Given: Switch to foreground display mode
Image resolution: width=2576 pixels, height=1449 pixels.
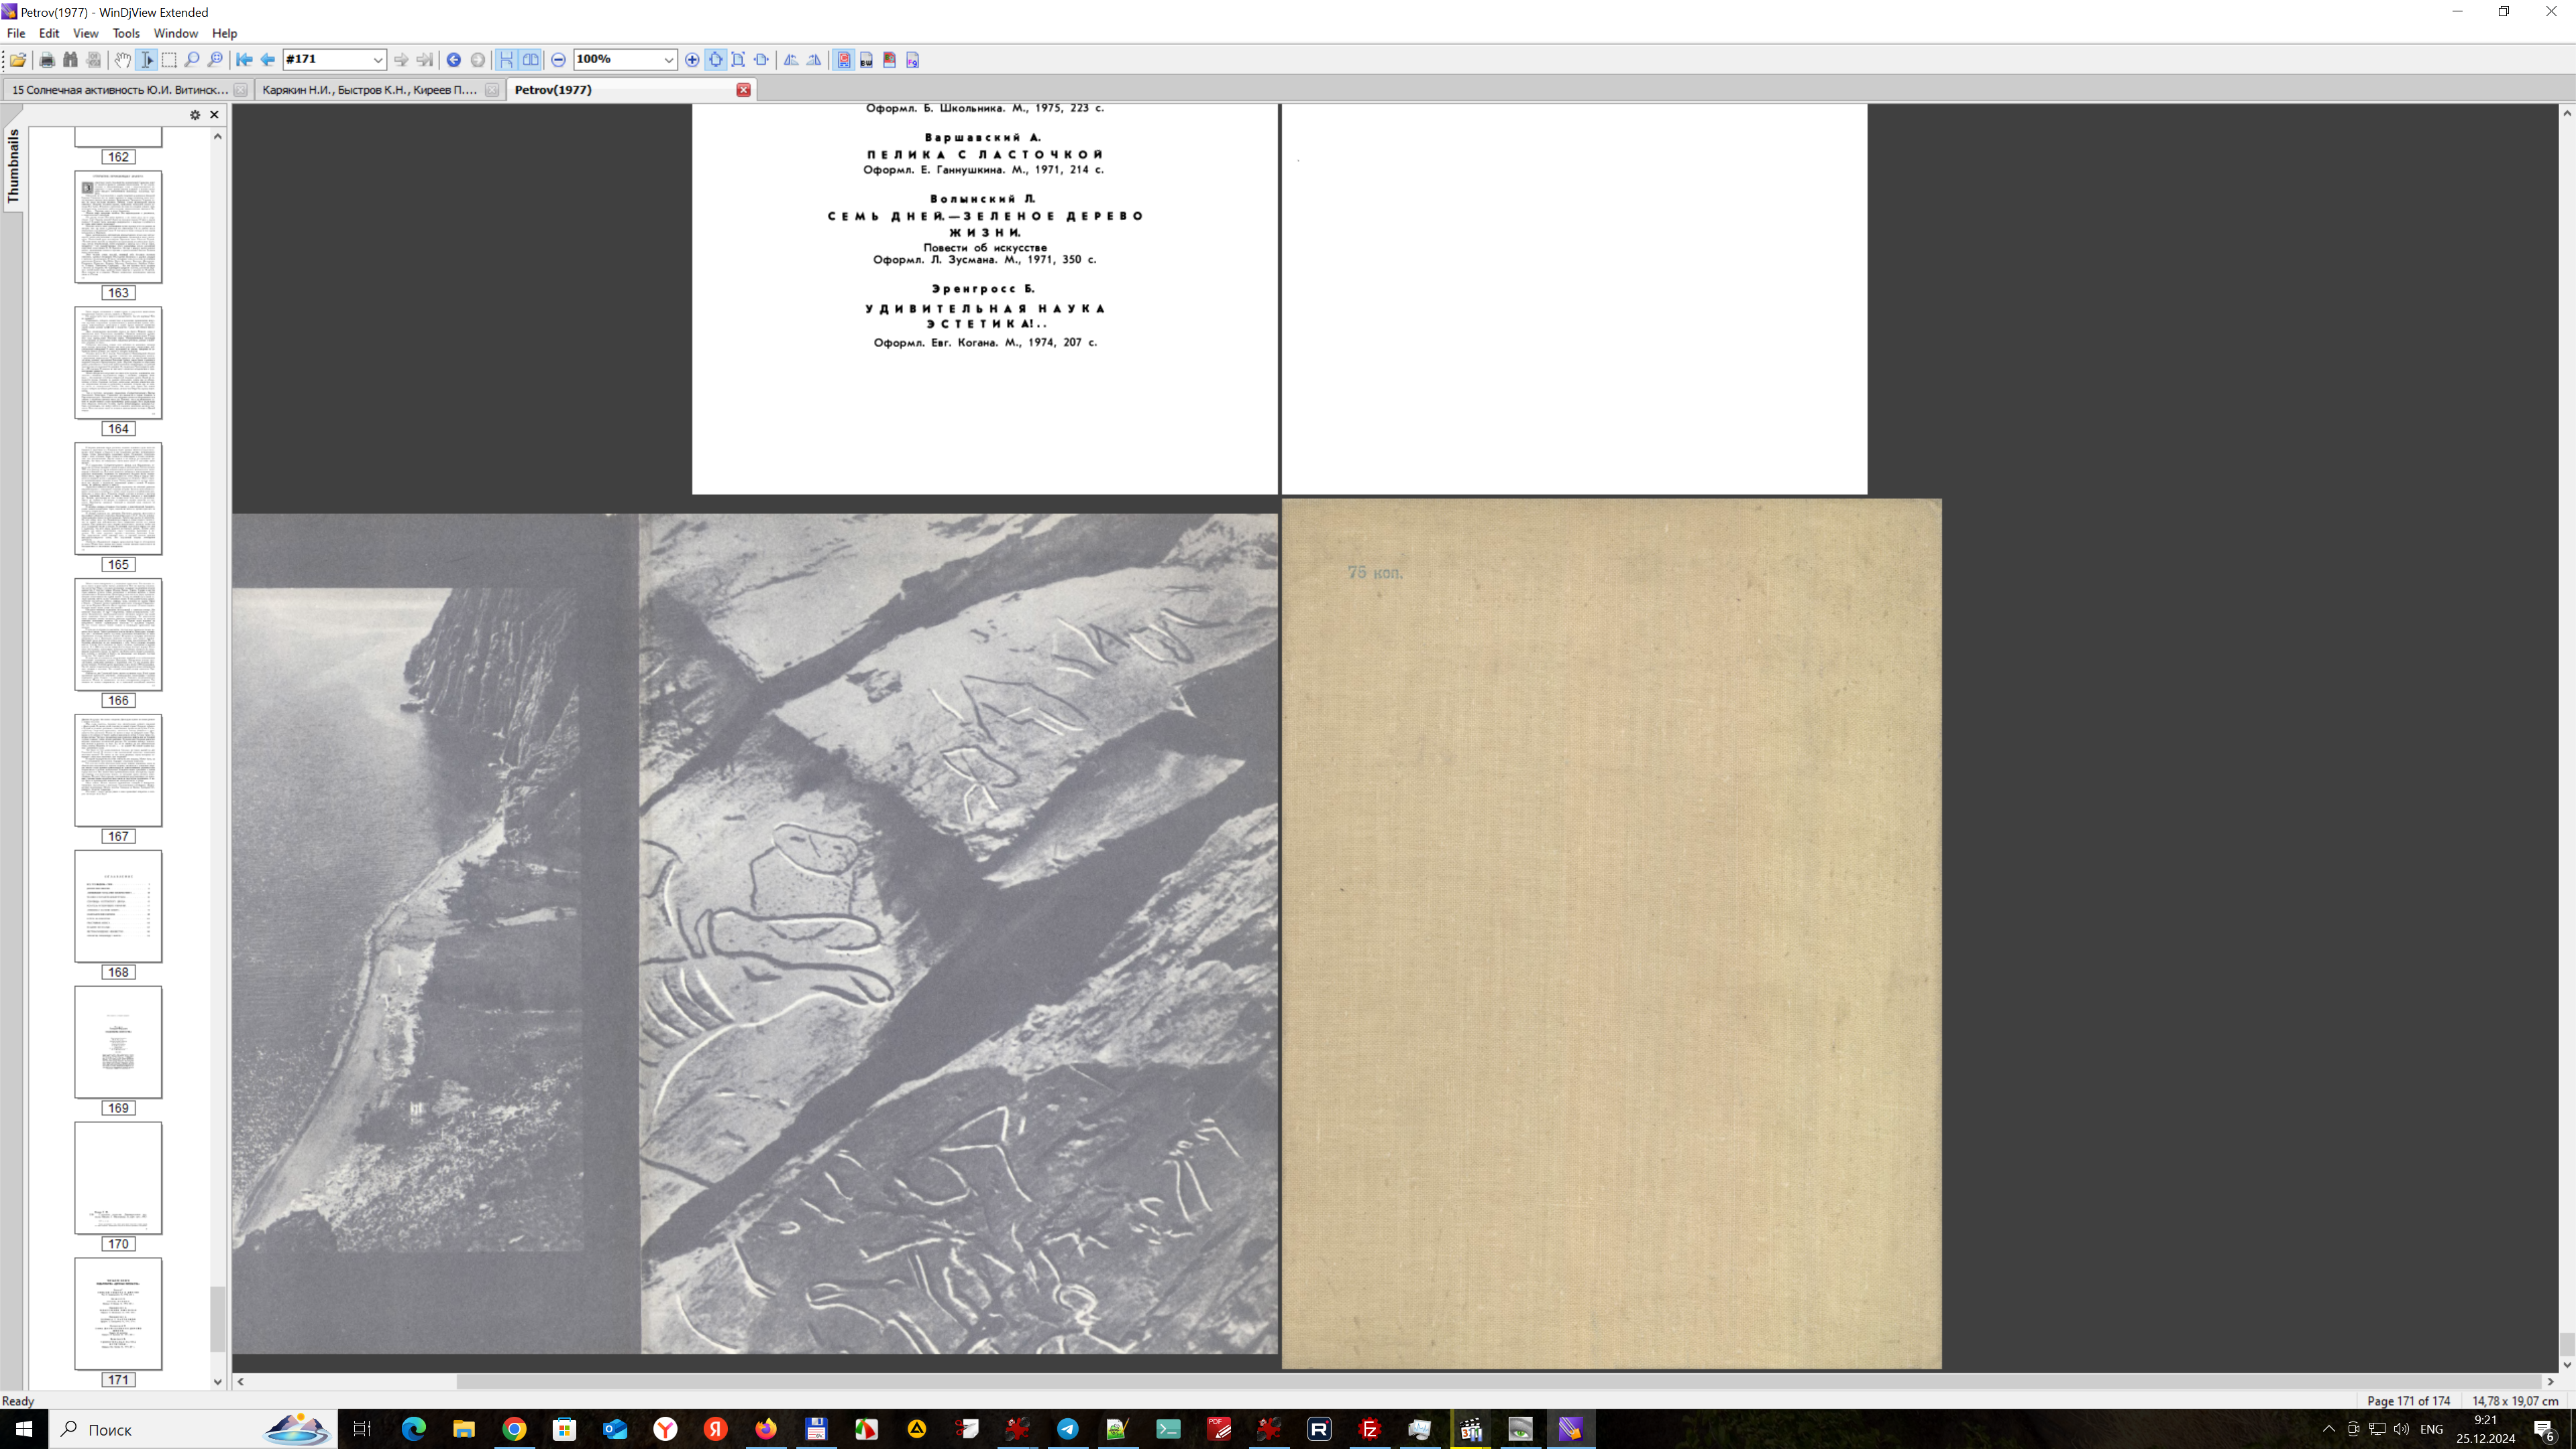Looking at the screenshot, I should point(912,60).
